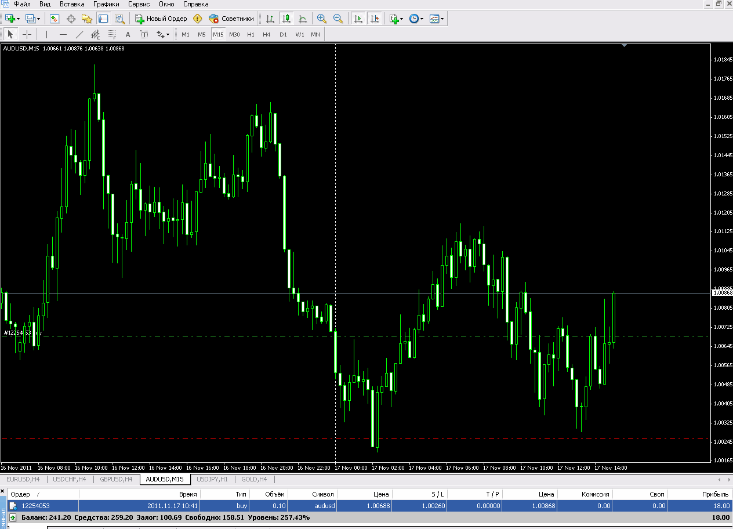This screenshot has width=733, height=529.
Task: Open the Market Watch window icon
Action: point(55,19)
